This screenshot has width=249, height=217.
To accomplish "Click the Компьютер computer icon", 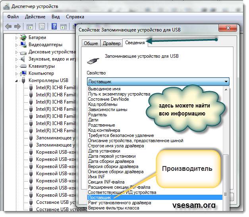I will click(23, 73).
